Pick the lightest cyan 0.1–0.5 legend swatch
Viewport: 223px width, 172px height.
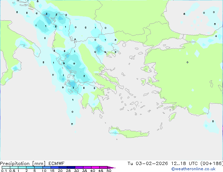(x=6, y=167)
